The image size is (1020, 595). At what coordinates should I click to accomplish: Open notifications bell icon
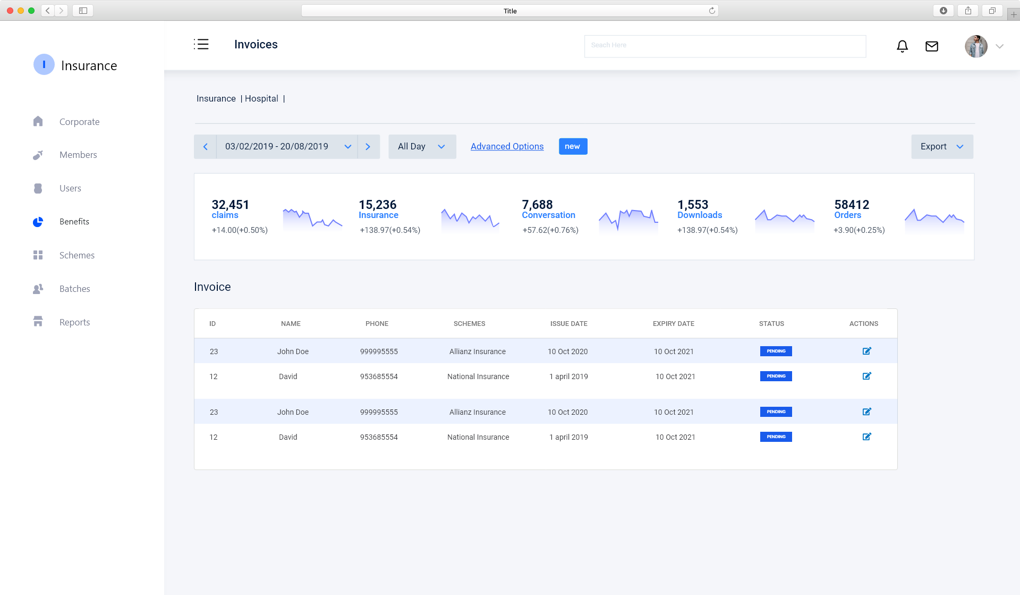902,46
